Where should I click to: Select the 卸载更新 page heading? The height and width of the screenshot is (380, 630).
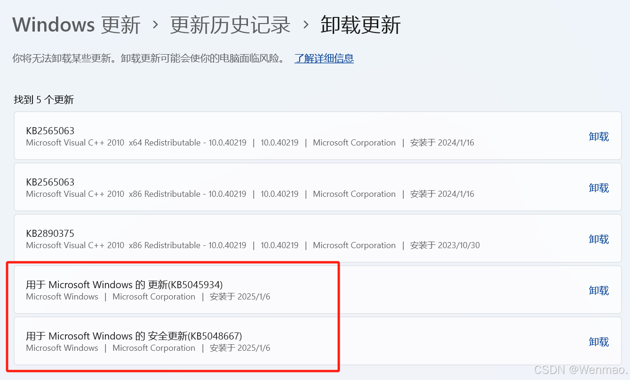[x=360, y=24]
